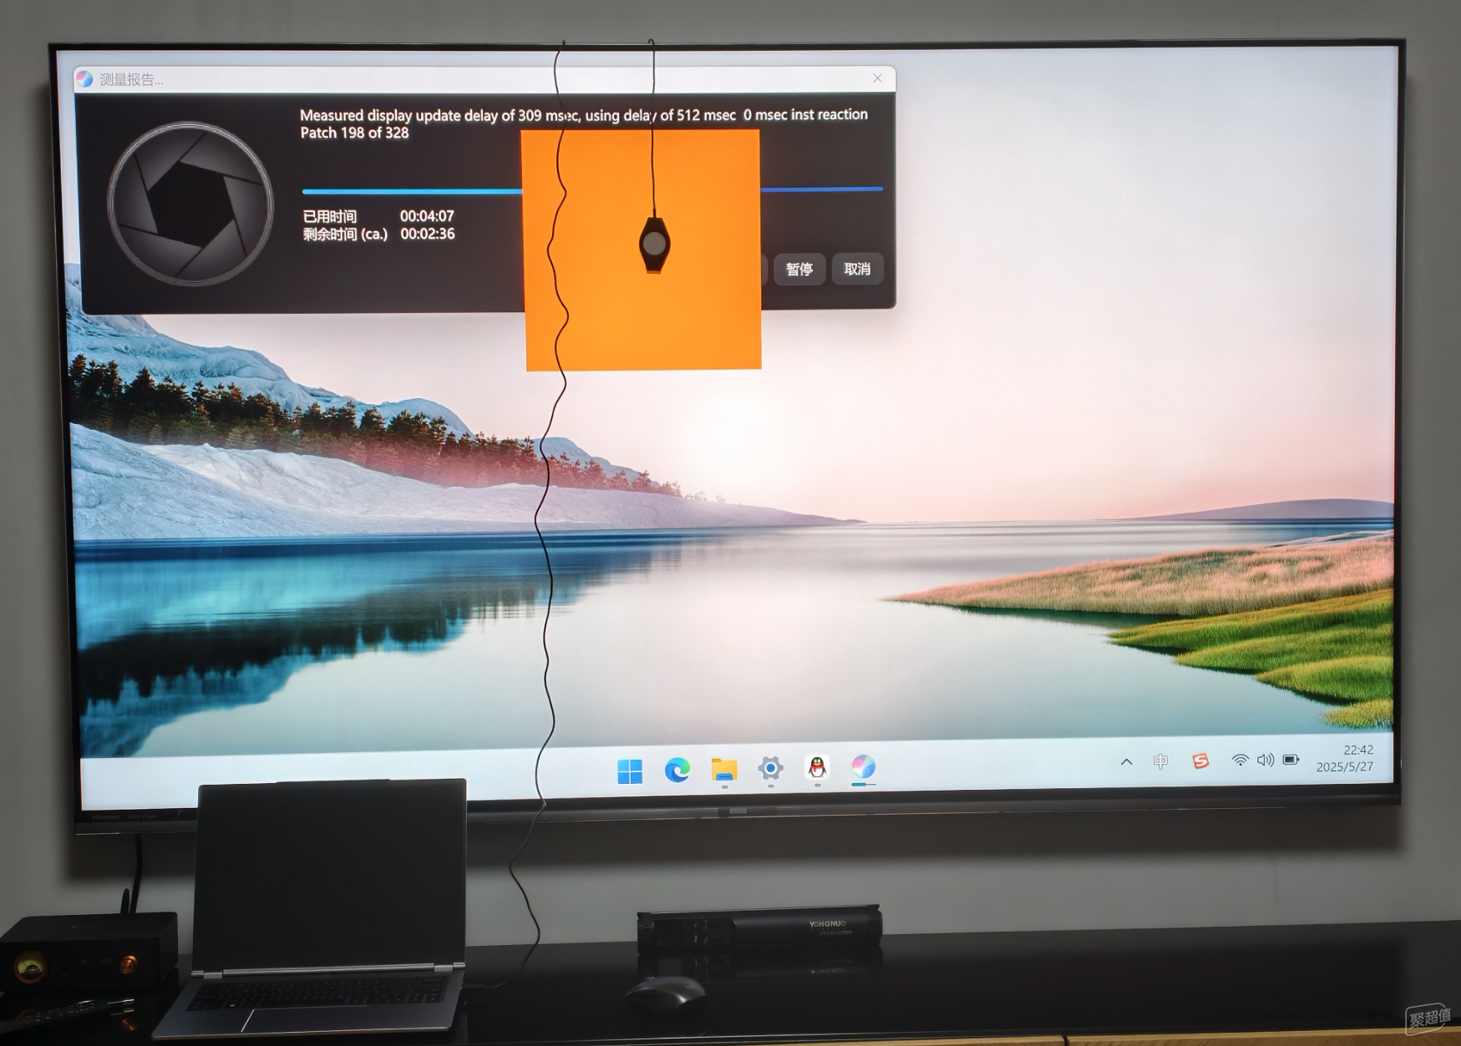
Task: Click the 剩余时间 (ca.) label
Action: [x=345, y=235]
